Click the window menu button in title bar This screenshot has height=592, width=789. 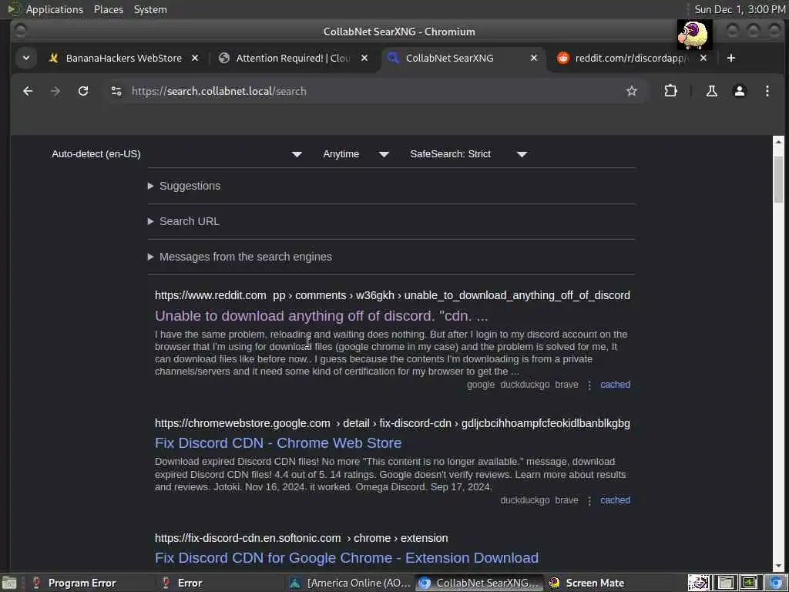tap(21, 31)
